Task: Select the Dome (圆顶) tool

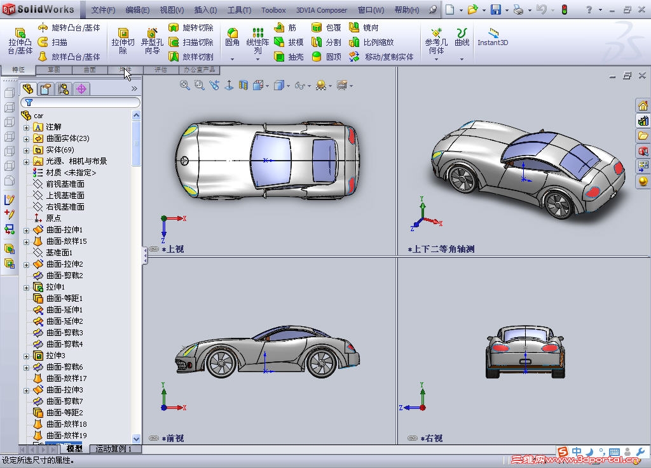Action: click(x=326, y=57)
